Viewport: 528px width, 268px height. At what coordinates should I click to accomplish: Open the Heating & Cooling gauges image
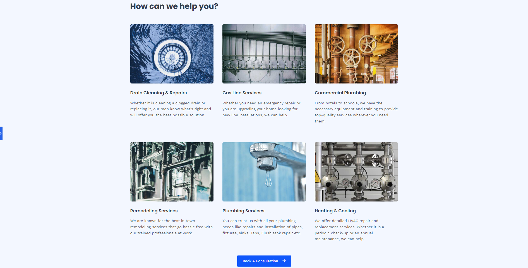[356, 172]
